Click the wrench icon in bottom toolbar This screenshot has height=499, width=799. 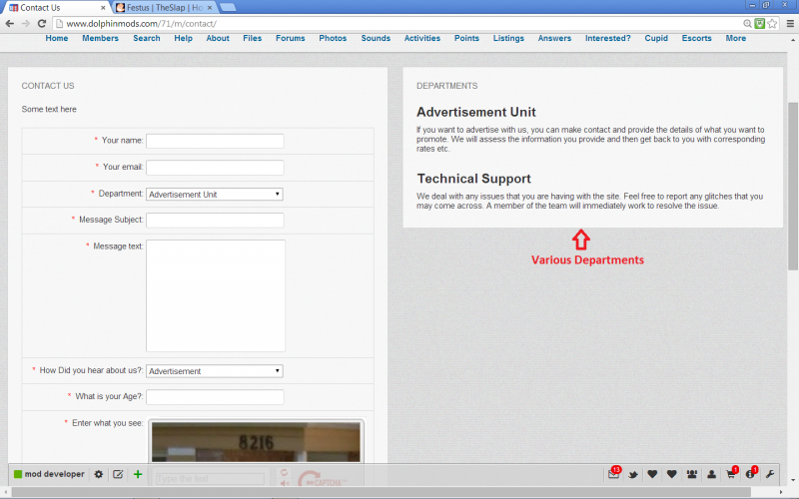click(770, 474)
